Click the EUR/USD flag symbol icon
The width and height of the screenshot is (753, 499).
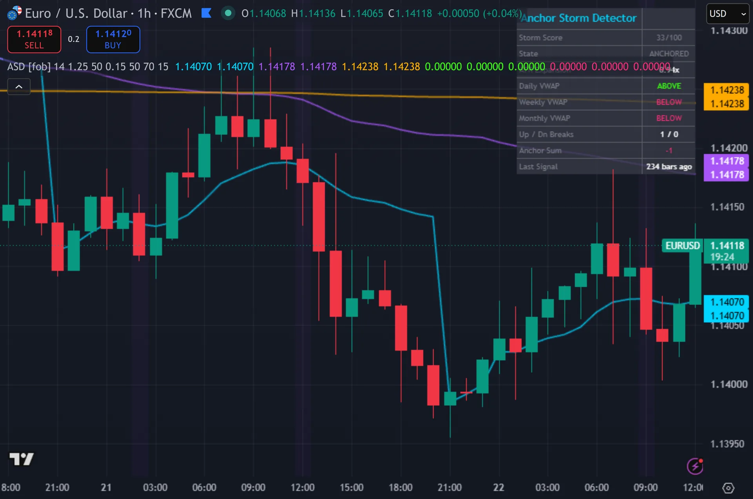pyautogui.click(x=14, y=13)
